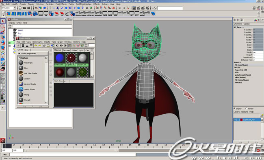Switch to the Lights tab
The image size is (264, 160).
coord(81,50)
